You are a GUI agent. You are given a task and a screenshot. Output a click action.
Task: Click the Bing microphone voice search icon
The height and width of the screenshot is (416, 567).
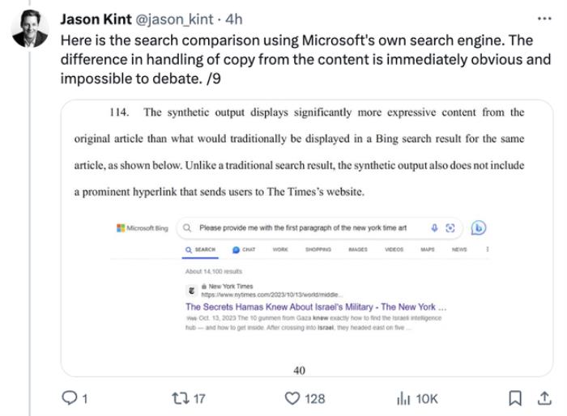(434, 227)
